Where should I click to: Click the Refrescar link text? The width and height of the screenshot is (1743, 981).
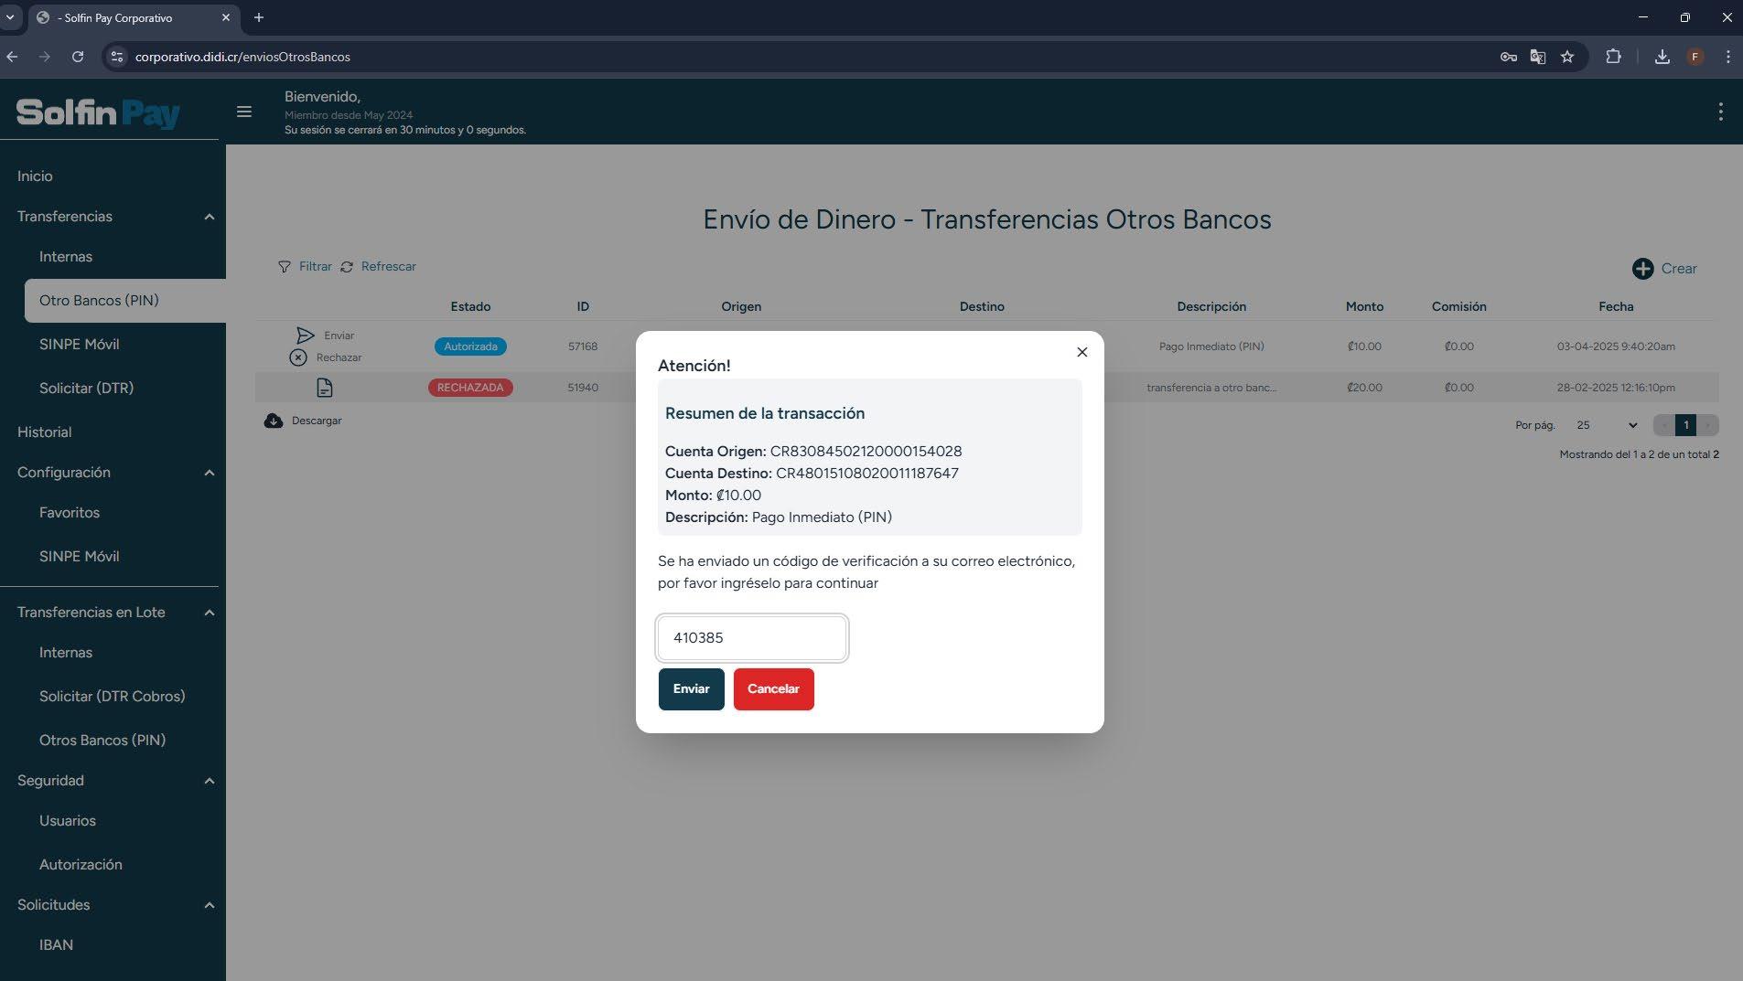tap(388, 267)
